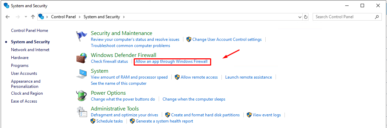Click the Control Panel icon in address bar
Image resolution: width=387 pixels, height=128 pixels.
tap(41, 17)
